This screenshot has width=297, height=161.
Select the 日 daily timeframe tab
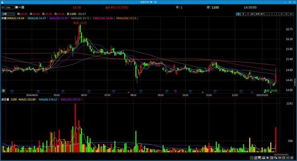pyautogui.click(x=238, y=14)
